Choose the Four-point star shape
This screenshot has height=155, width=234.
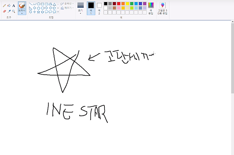click(x=35, y=12)
